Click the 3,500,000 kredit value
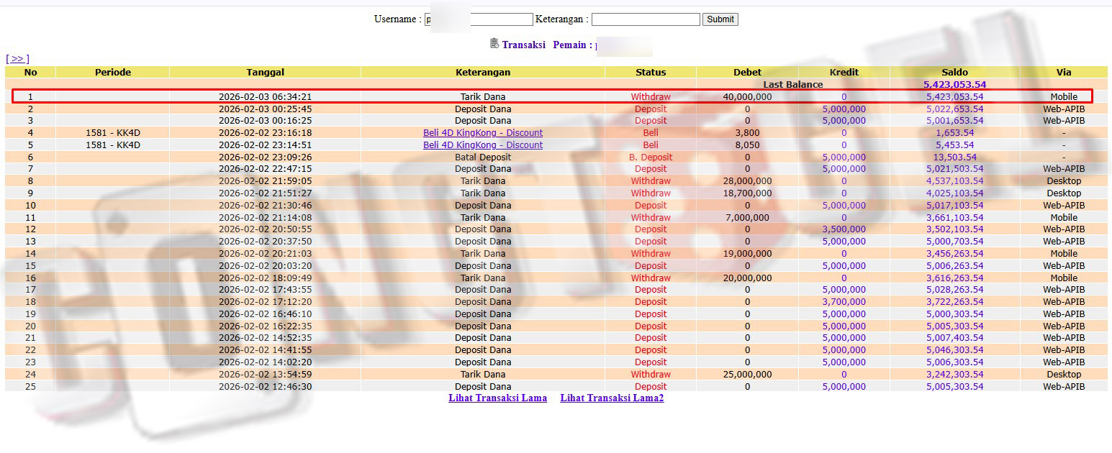The height and width of the screenshot is (453, 1112). 844,229
